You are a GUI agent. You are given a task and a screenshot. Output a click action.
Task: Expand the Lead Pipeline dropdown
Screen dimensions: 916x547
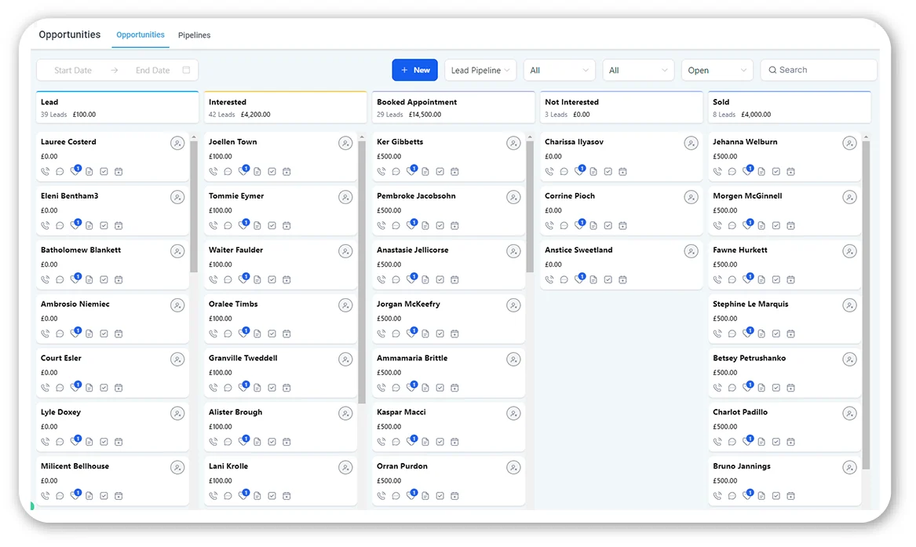(x=480, y=70)
